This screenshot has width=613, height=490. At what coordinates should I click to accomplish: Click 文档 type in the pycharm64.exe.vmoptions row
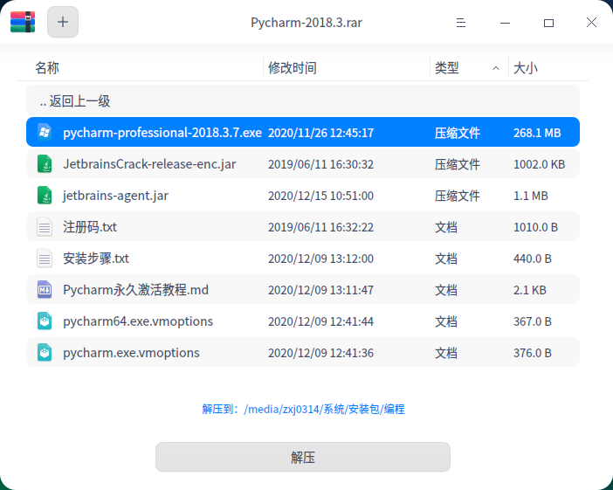[x=446, y=321]
